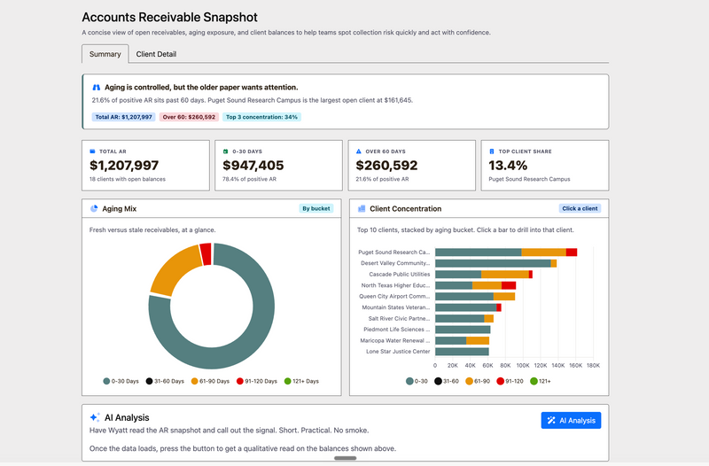709x466 pixels.
Task: Click the Total AR card wallet icon
Action: click(x=93, y=151)
